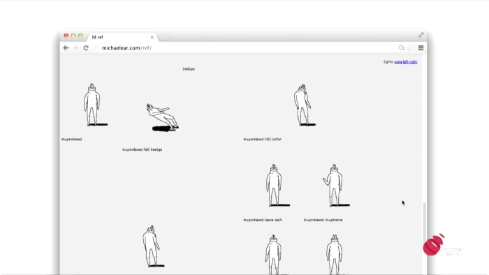The image size is (489, 275).
Task: Set lights to "left"
Action: coord(405,62)
